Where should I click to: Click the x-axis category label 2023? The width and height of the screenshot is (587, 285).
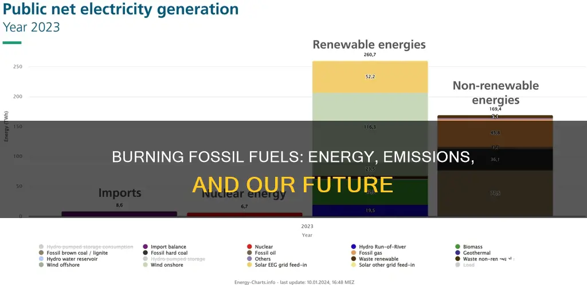pos(307,227)
